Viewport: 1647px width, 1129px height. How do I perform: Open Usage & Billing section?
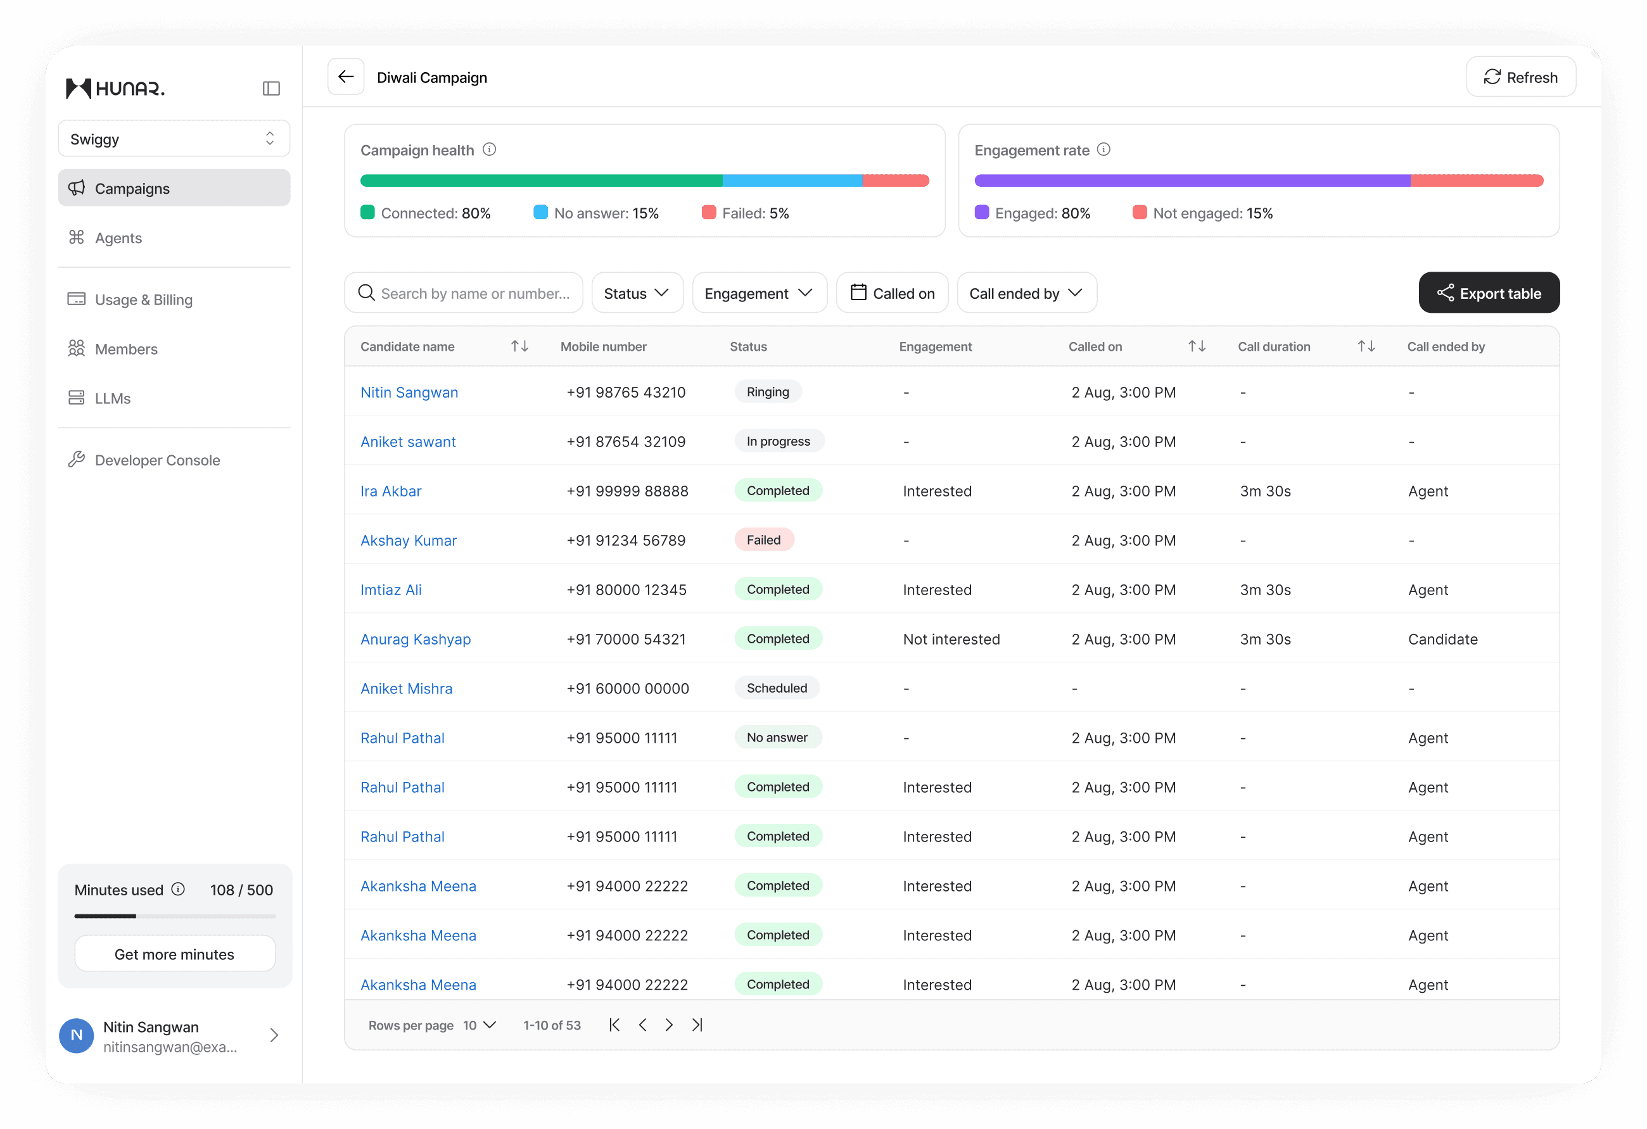tap(144, 300)
